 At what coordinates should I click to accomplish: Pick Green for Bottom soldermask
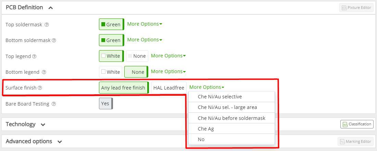click(x=112, y=40)
